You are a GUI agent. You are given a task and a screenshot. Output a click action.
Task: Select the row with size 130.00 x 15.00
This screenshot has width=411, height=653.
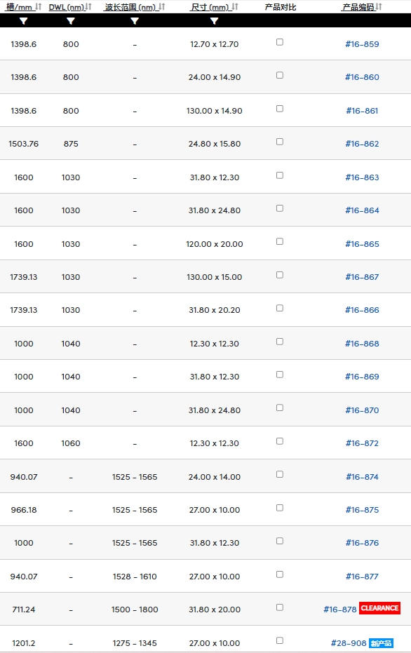205,276
